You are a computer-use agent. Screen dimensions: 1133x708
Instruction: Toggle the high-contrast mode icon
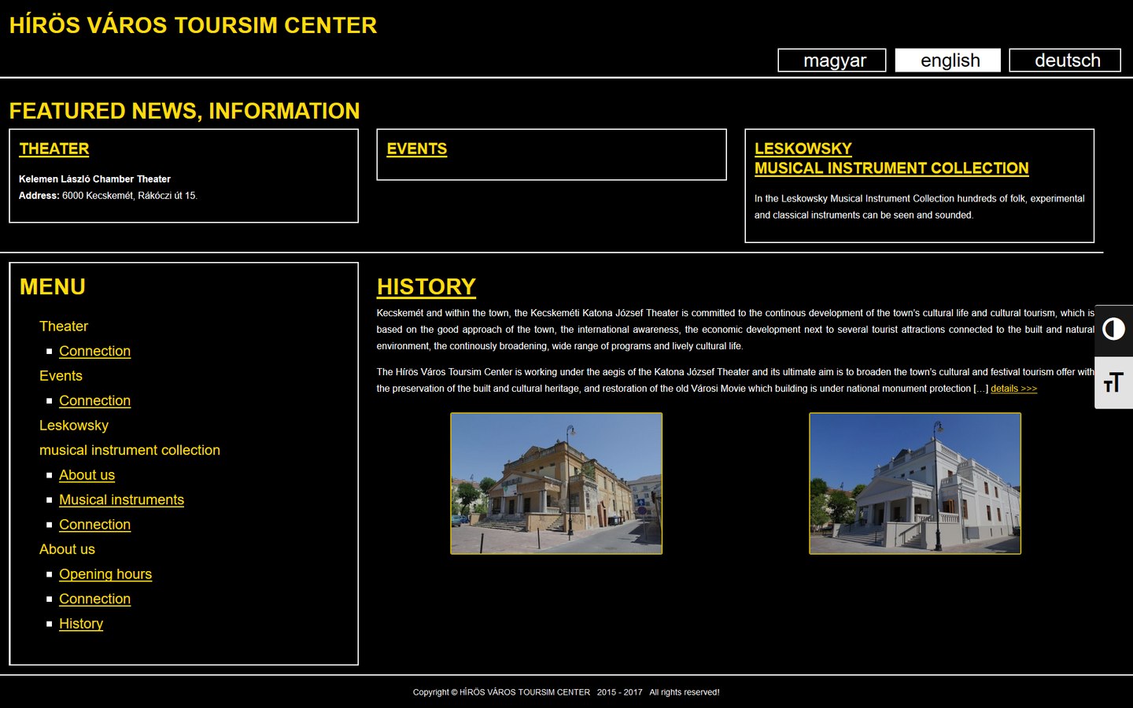pos(1113,329)
